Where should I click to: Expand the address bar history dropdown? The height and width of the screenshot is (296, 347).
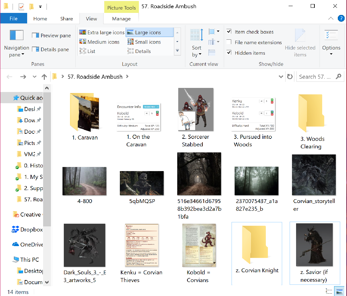pos(281,77)
